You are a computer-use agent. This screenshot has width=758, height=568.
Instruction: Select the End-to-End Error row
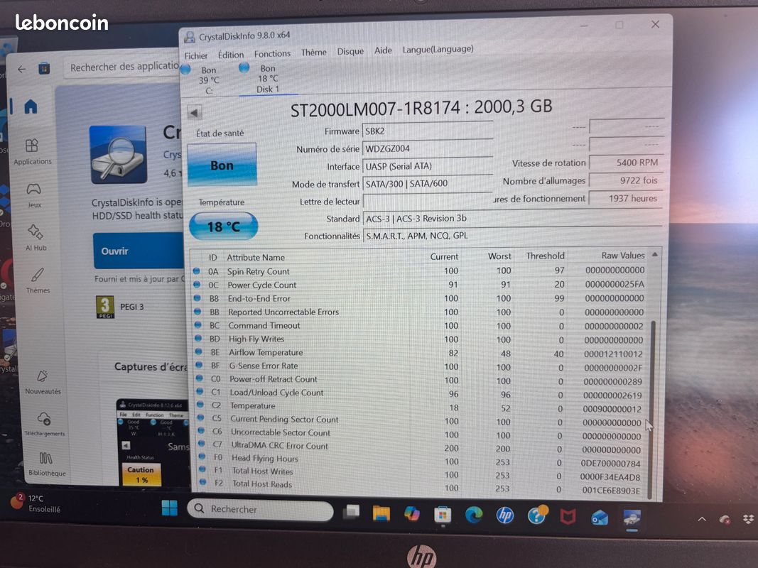coord(420,298)
